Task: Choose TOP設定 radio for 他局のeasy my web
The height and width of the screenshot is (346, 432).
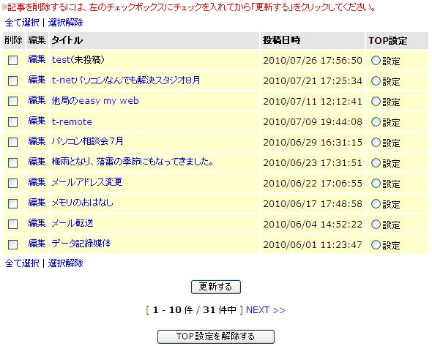Action: (376, 101)
